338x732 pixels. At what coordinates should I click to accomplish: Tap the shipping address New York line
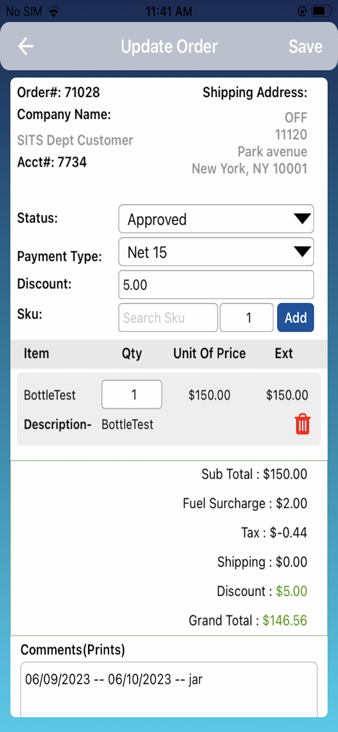pyautogui.click(x=249, y=169)
